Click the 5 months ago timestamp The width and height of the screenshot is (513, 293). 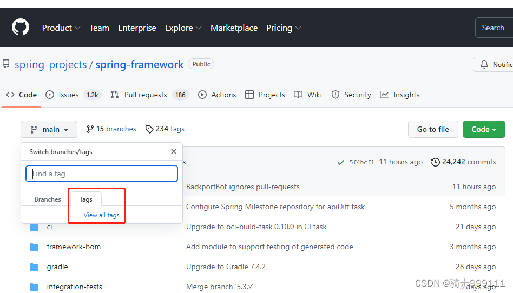click(x=472, y=207)
